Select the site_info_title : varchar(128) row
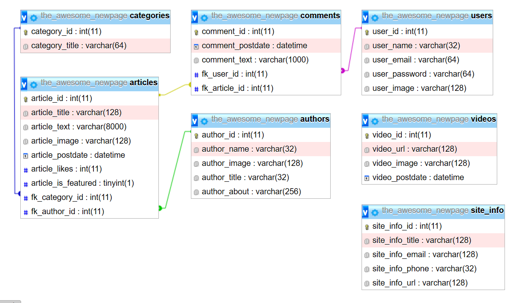The image size is (522, 303). pos(433,240)
